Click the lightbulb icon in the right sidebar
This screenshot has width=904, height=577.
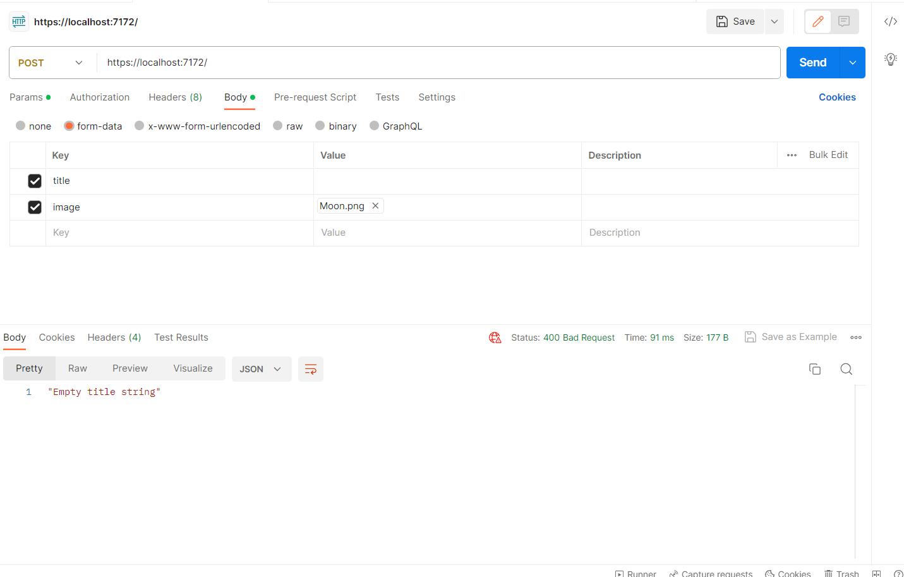tap(890, 59)
